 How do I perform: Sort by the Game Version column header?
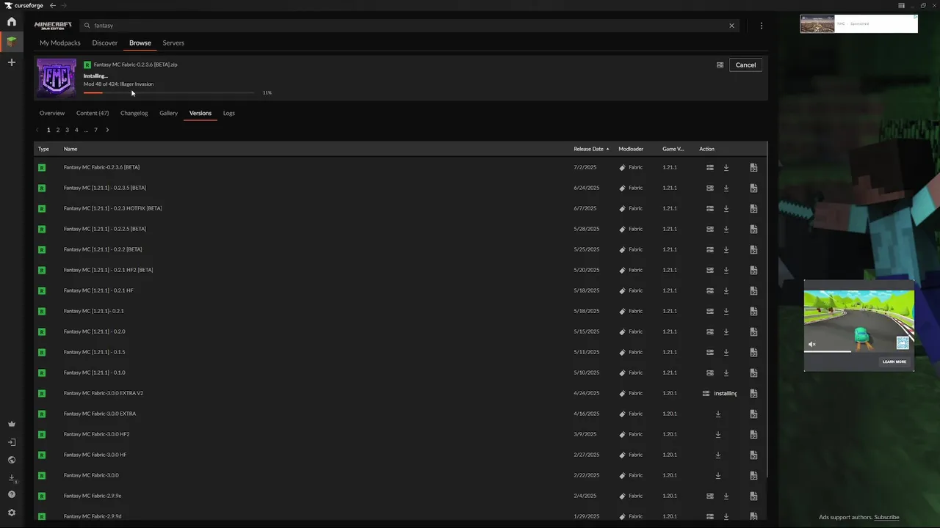pyautogui.click(x=673, y=149)
